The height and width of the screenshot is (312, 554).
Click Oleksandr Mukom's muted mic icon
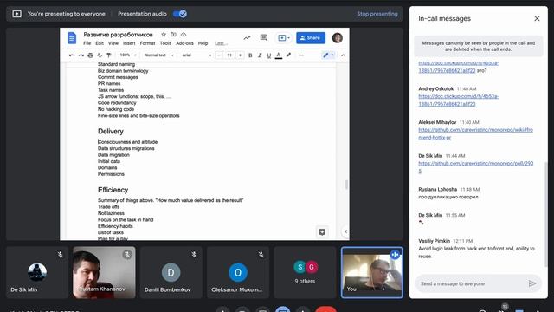pyautogui.click(x=261, y=254)
